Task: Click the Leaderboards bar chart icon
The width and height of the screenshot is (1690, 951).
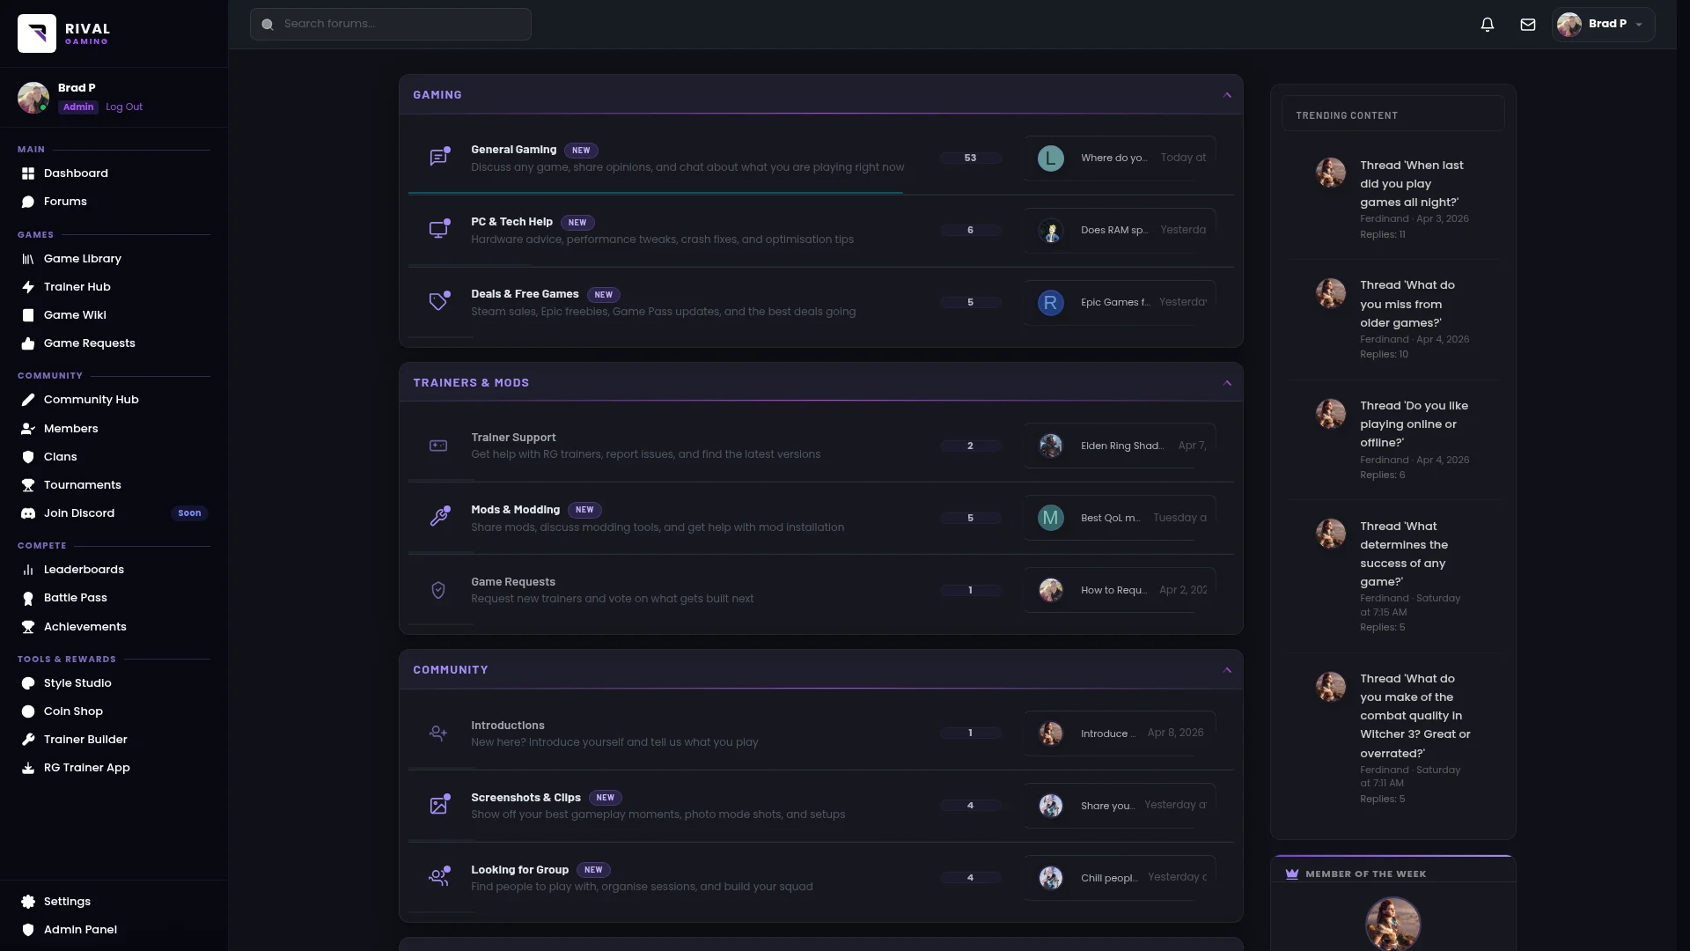Action: point(28,570)
